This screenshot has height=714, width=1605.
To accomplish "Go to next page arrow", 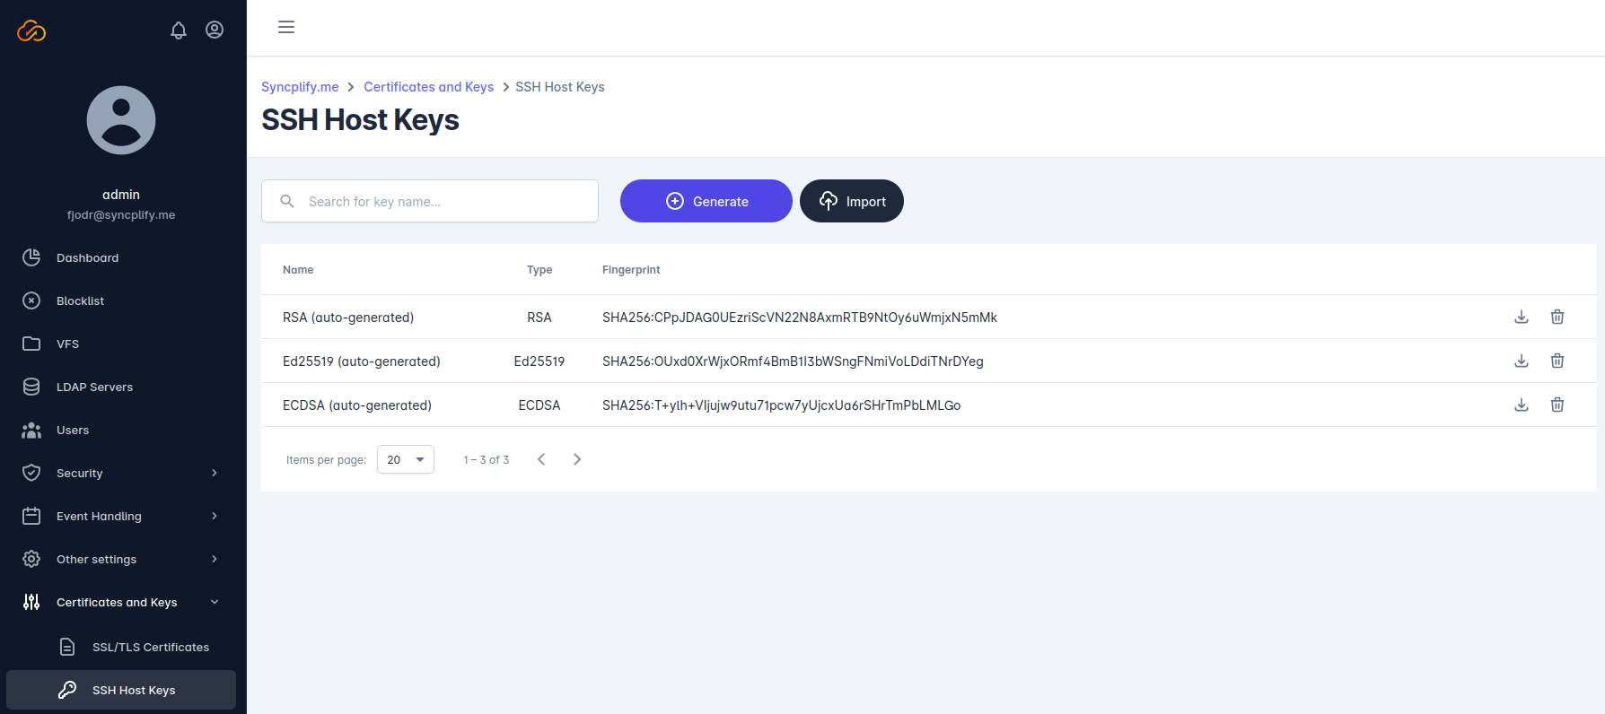I will [577, 459].
